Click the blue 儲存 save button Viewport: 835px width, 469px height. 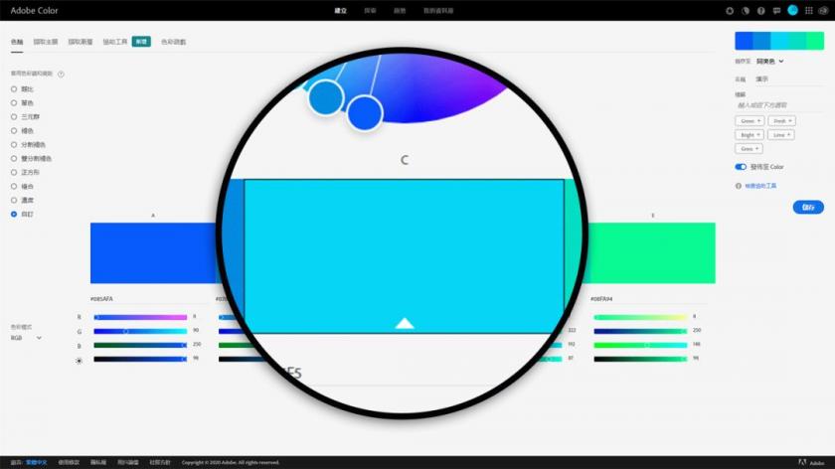[808, 207]
